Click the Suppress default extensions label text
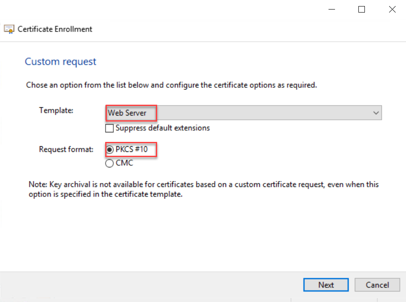This screenshot has width=406, height=302. coord(163,128)
